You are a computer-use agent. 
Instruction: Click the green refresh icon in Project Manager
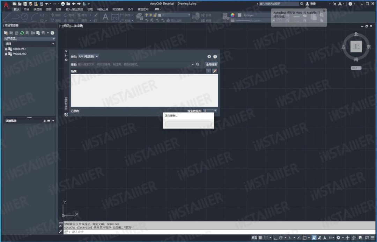point(22,33)
